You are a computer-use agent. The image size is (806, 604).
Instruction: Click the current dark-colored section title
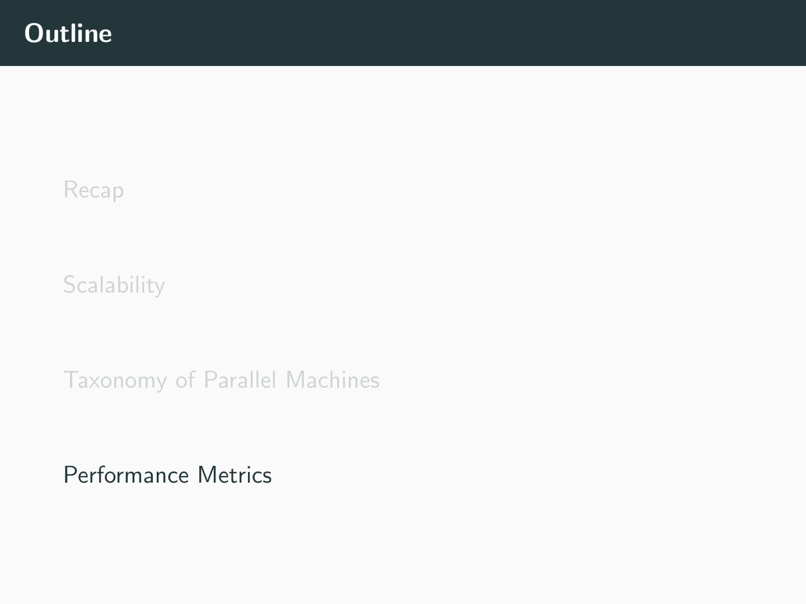click(x=167, y=475)
